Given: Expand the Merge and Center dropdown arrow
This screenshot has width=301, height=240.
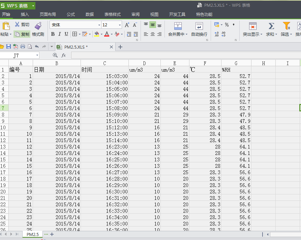Looking at the screenshot, I should click(x=186, y=34).
